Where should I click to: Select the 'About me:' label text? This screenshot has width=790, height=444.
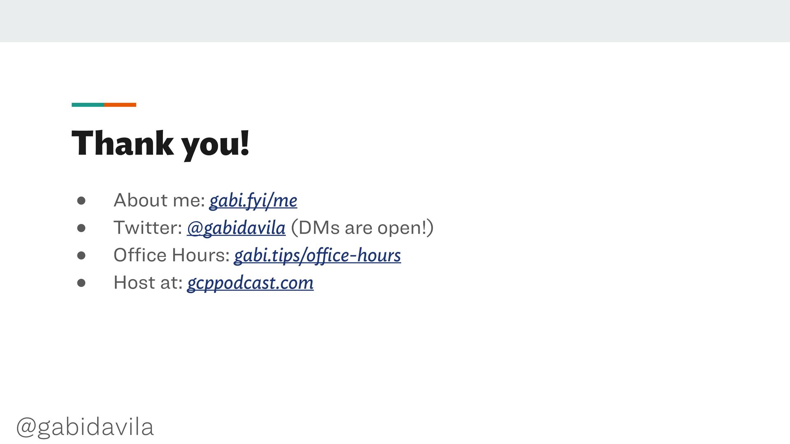tap(159, 200)
